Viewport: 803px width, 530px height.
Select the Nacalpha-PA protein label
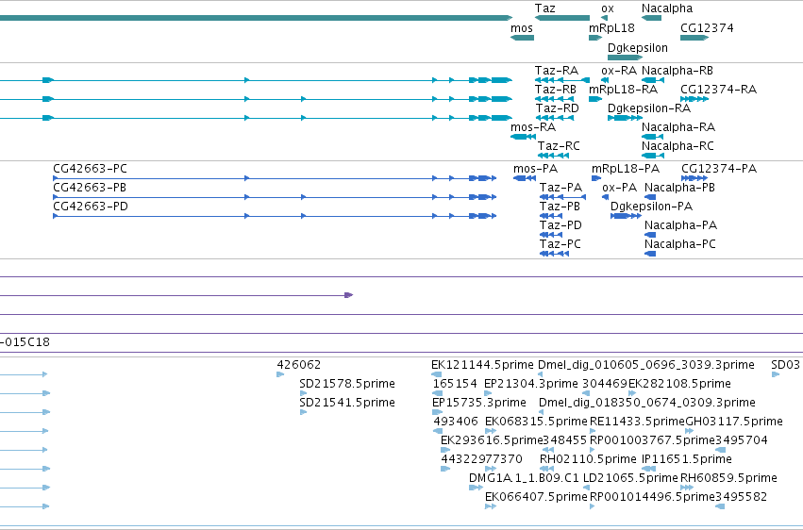(680, 225)
